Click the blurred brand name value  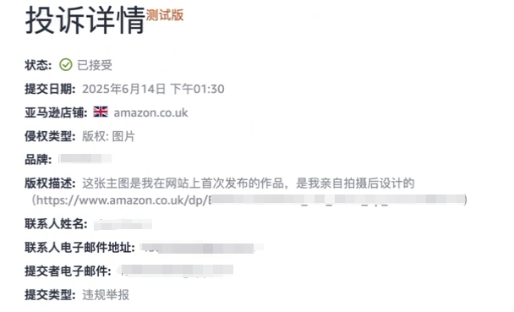click(x=85, y=159)
